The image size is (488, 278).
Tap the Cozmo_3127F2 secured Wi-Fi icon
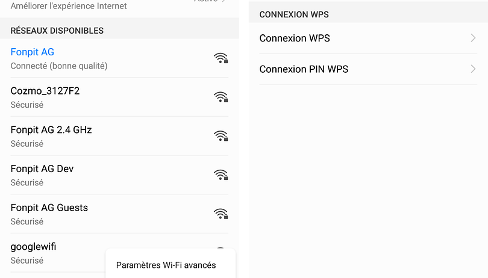coord(221,97)
